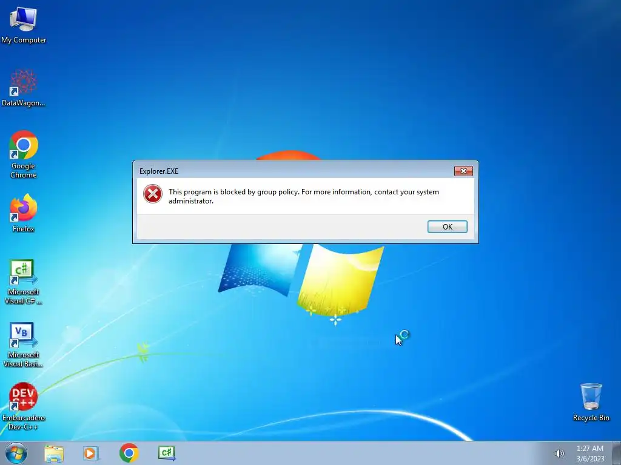Viewport: 621px width, 465px height.
Task: Click the OK button in the dialog
Action: click(447, 226)
